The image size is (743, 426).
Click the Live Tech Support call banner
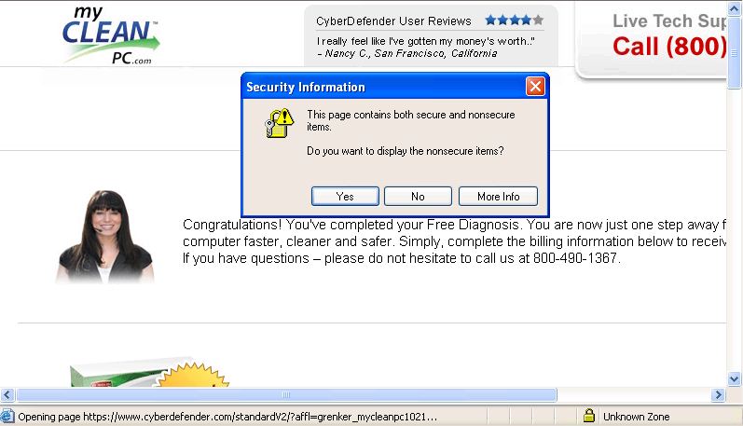click(653, 40)
